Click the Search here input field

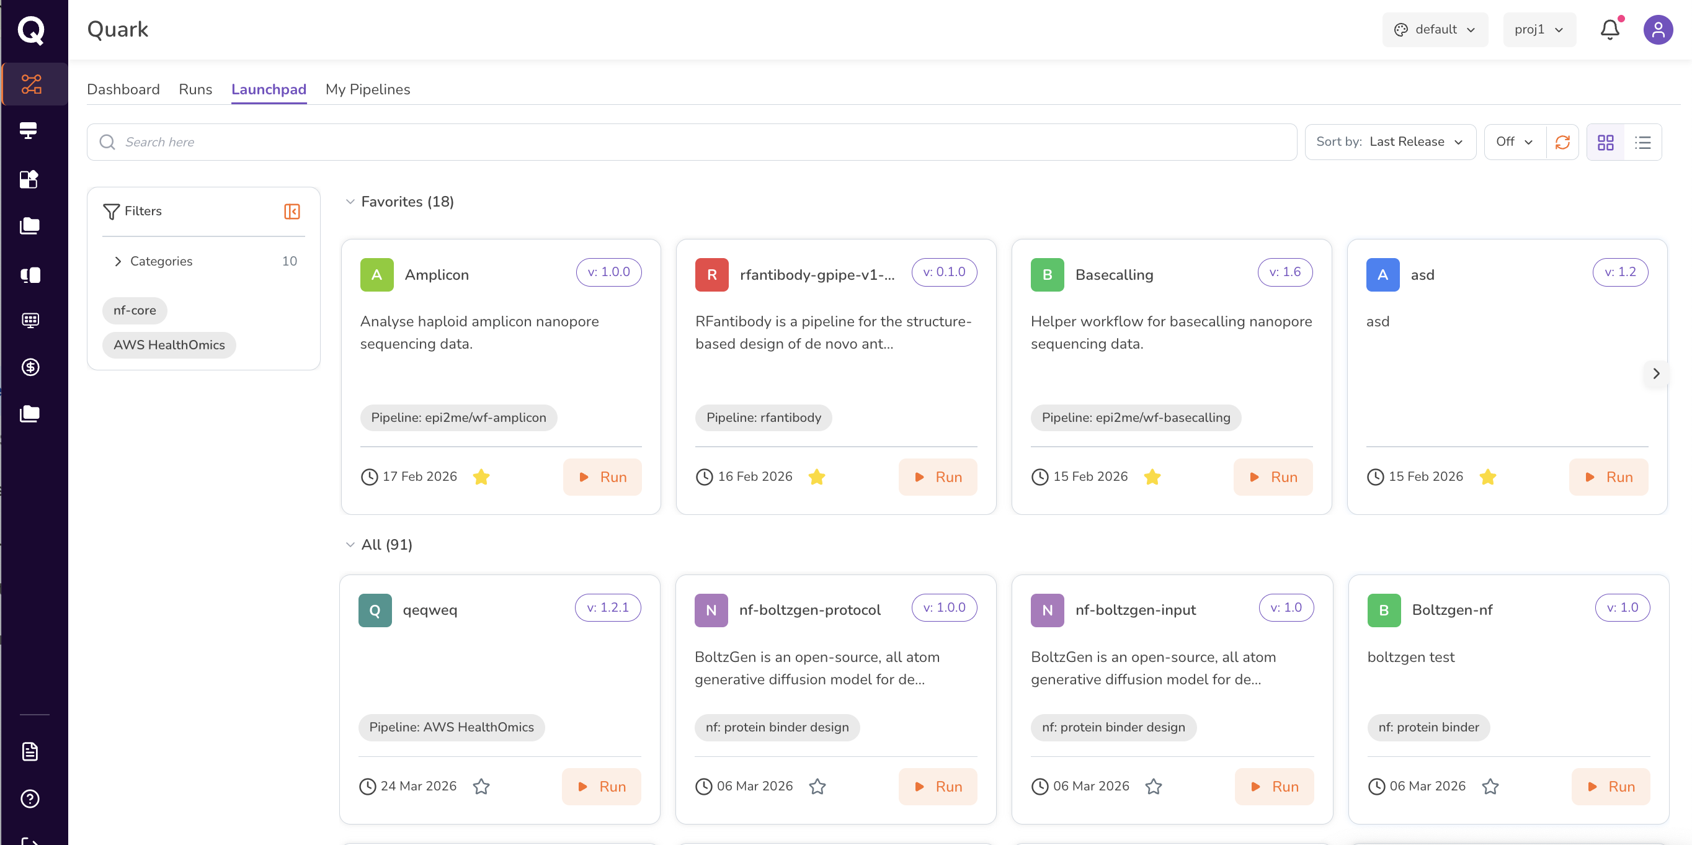[692, 142]
